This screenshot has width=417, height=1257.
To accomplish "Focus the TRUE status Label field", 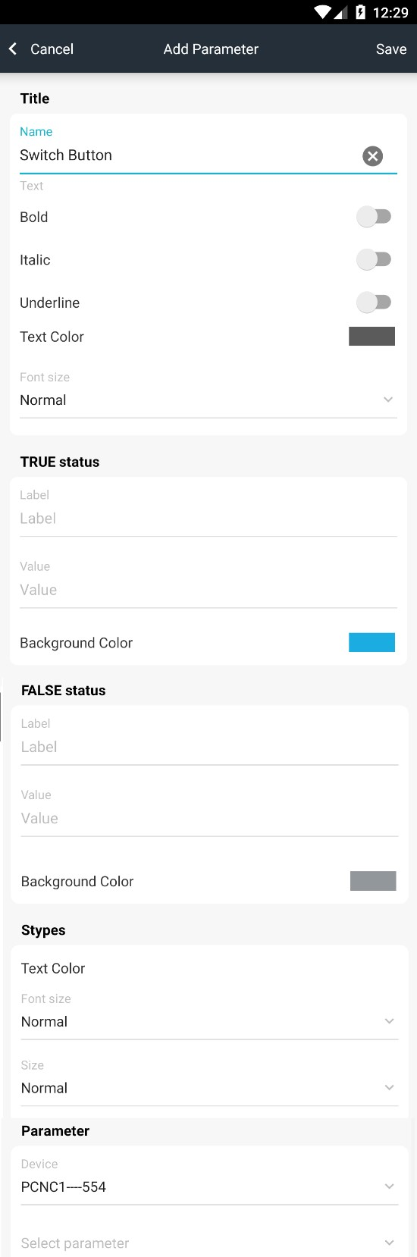I will pos(208,519).
